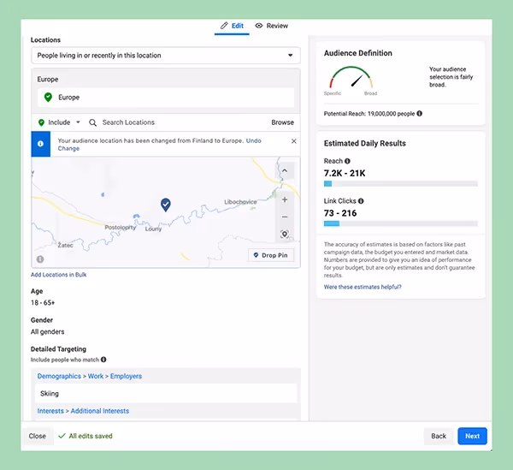
Task: Click the green Include pin icon
Action: point(41,122)
